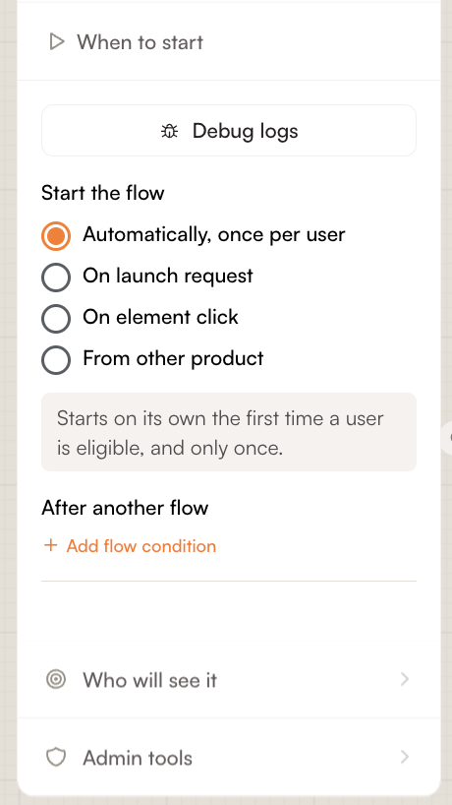Select Automatically, once per user radio
Screen dimensions: 452x805
(x=56, y=235)
